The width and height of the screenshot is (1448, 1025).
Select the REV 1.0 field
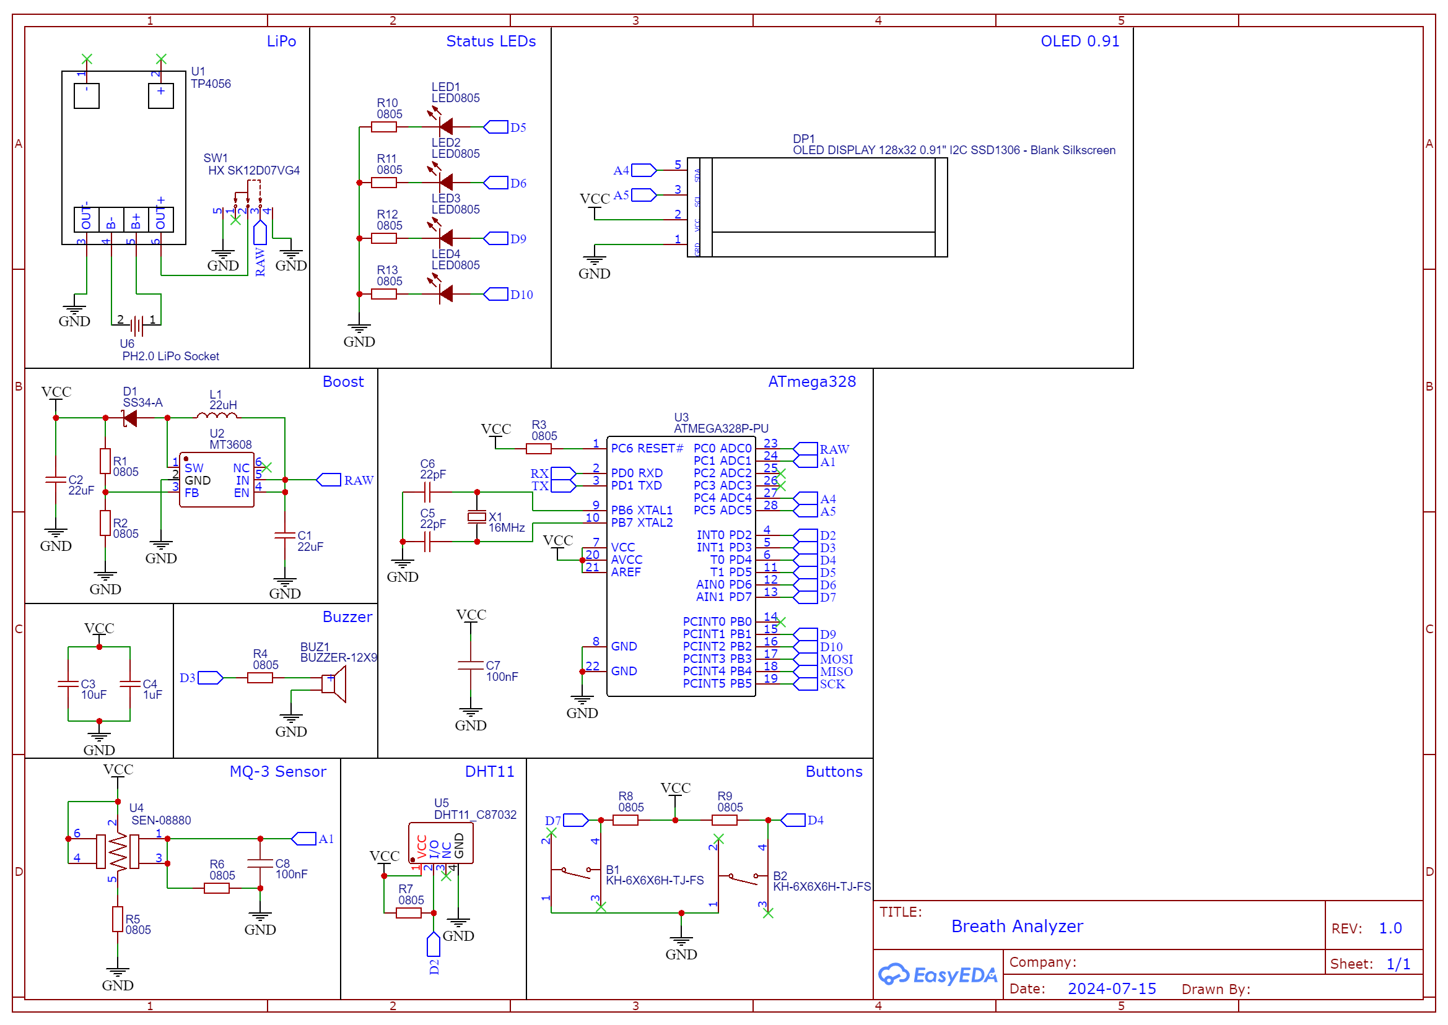[1389, 928]
